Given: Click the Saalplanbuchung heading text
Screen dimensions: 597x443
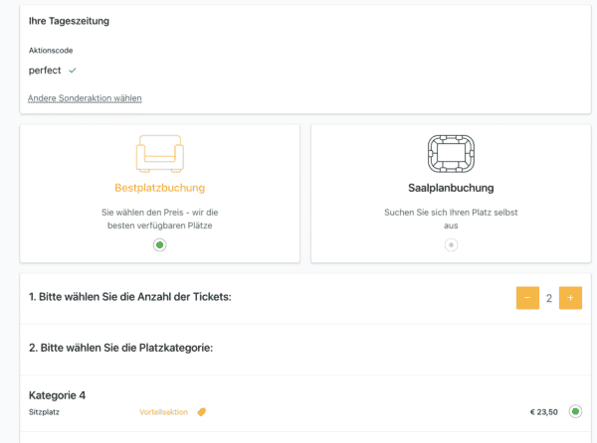Looking at the screenshot, I should [451, 188].
